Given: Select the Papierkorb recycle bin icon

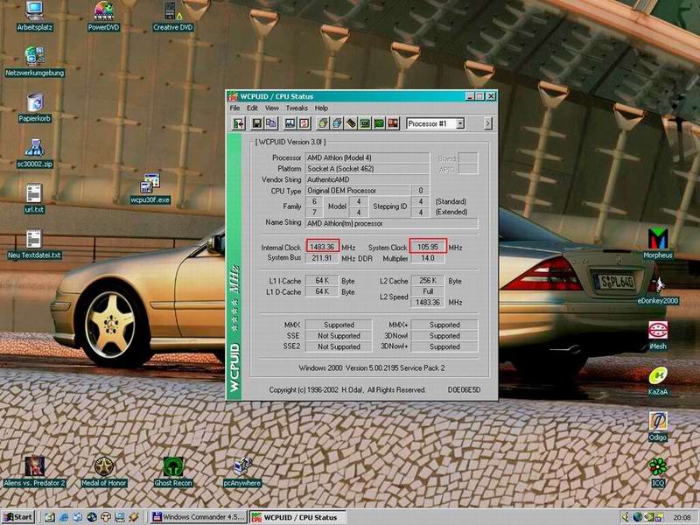Looking at the screenshot, I should pos(35,108).
